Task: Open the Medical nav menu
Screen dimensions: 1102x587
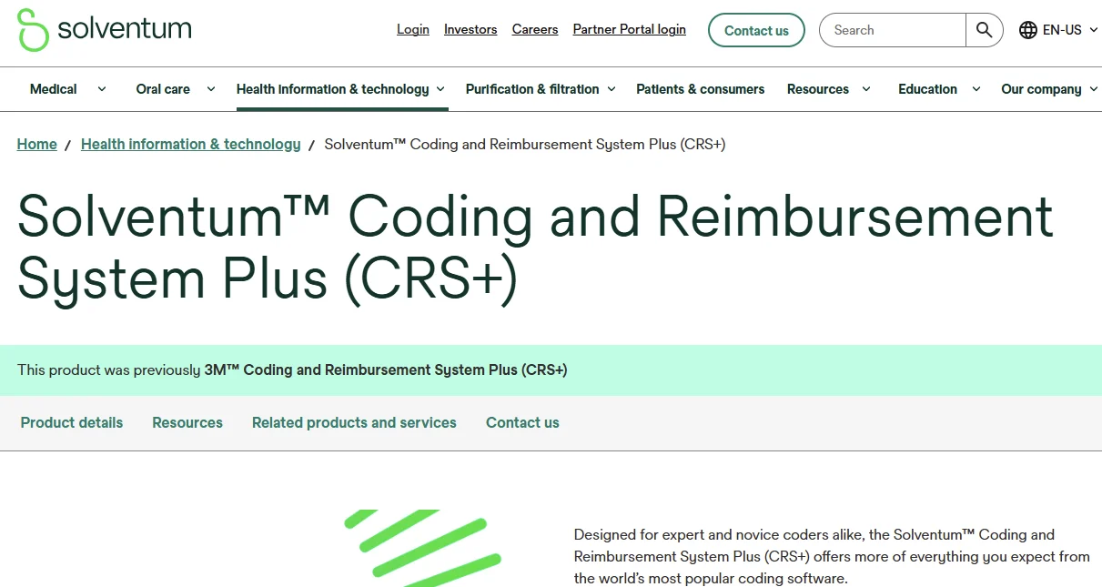Action: (x=54, y=89)
